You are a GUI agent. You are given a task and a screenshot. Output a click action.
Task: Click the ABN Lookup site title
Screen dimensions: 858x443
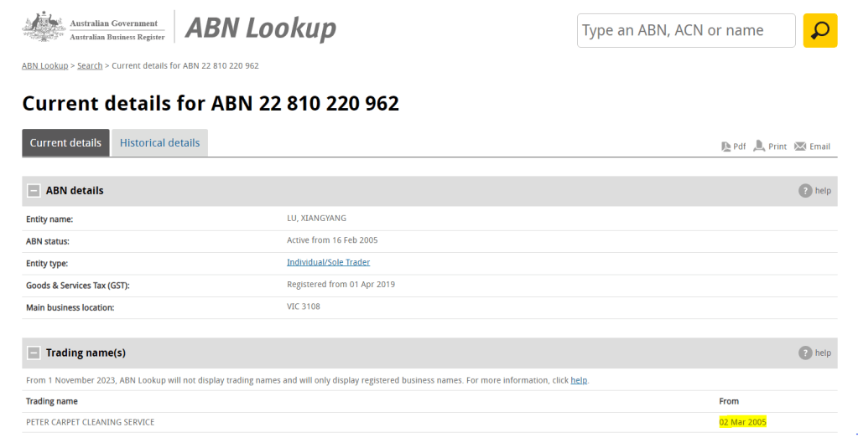tap(260, 28)
